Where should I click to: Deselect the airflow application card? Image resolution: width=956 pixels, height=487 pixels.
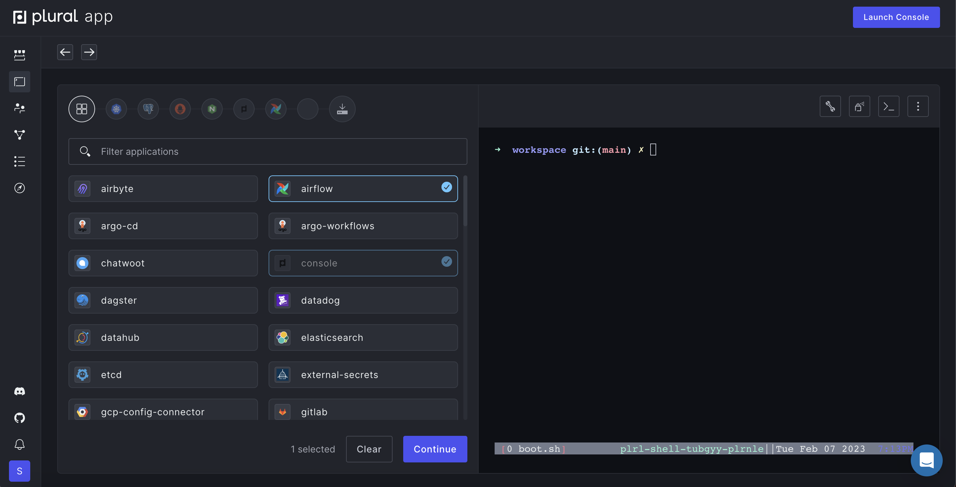pyautogui.click(x=363, y=189)
